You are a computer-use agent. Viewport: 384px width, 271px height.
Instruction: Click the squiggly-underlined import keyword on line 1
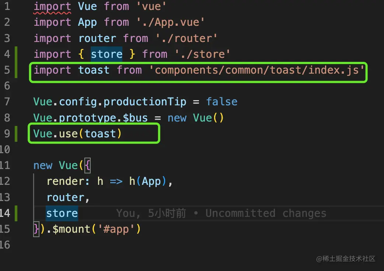pyautogui.click(x=52, y=7)
